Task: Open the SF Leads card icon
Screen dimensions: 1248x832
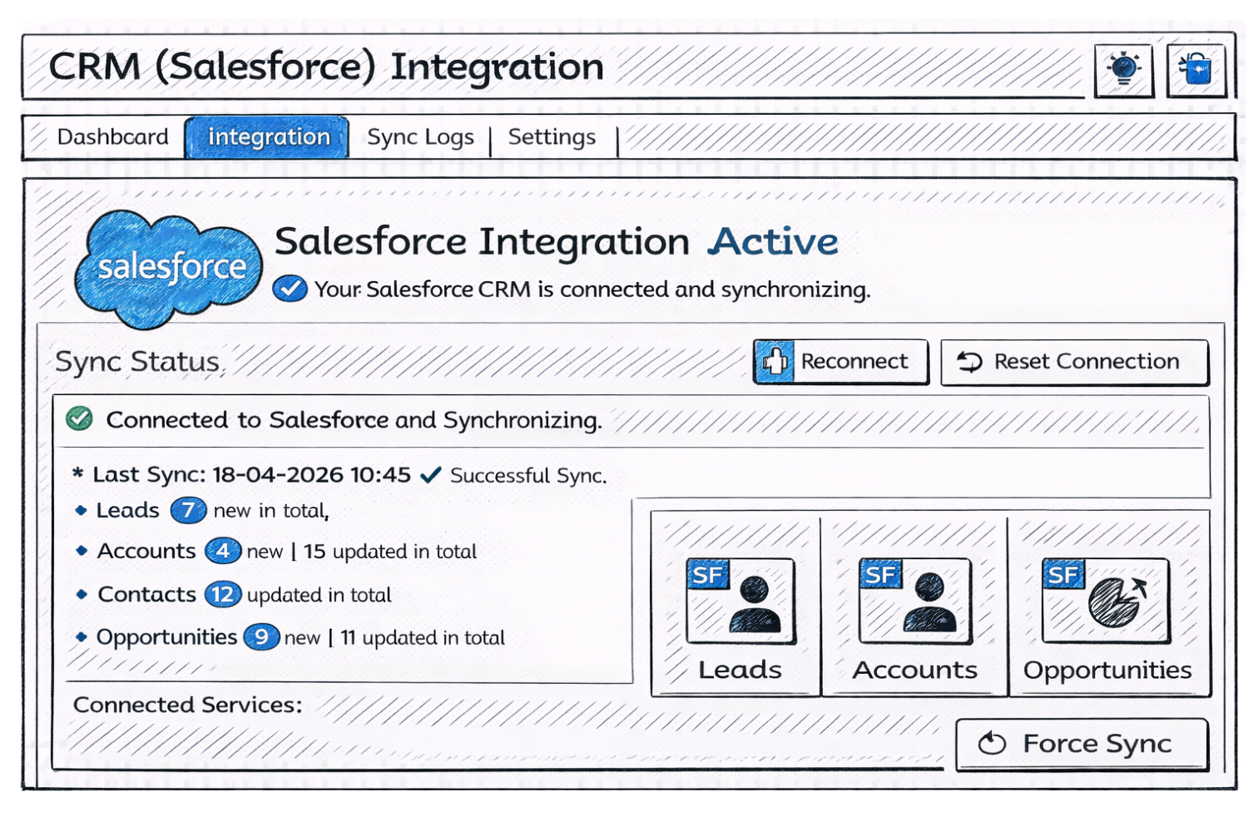Action: [x=740, y=600]
